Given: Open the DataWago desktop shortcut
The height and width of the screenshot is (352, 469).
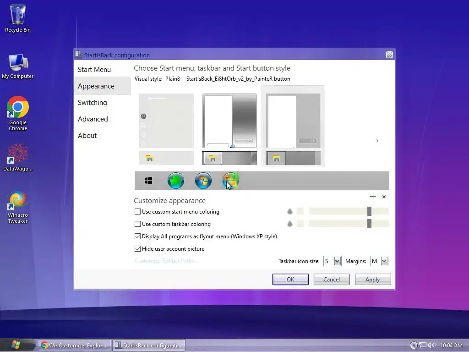Looking at the screenshot, I should tap(18, 157).
